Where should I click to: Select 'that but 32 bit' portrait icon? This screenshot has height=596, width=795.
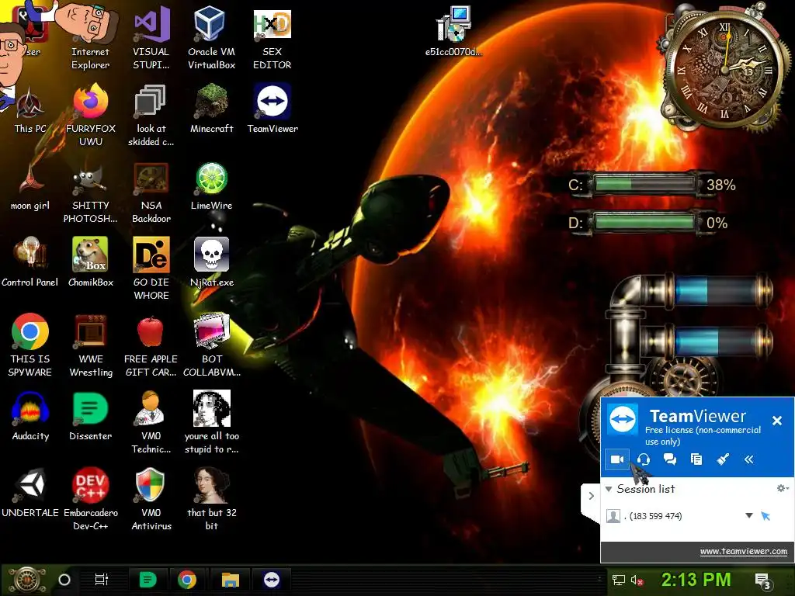click(x=211, y=499)
